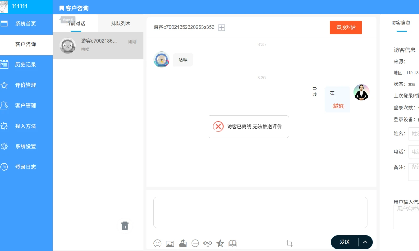The image size is (419, 251).
Task: Click the 电话 input field
Action: [x=413, y=152]
